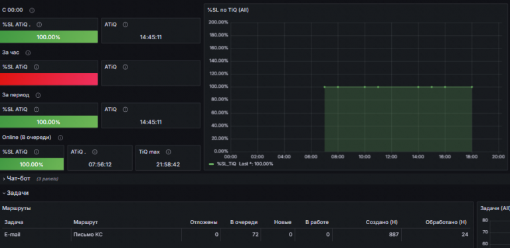Image resolution: width=510 pixels, height=248 pixels.
Task: Click info icon on ATiQ . panel showing 07:56:12
Action: [x=95, y=152]
